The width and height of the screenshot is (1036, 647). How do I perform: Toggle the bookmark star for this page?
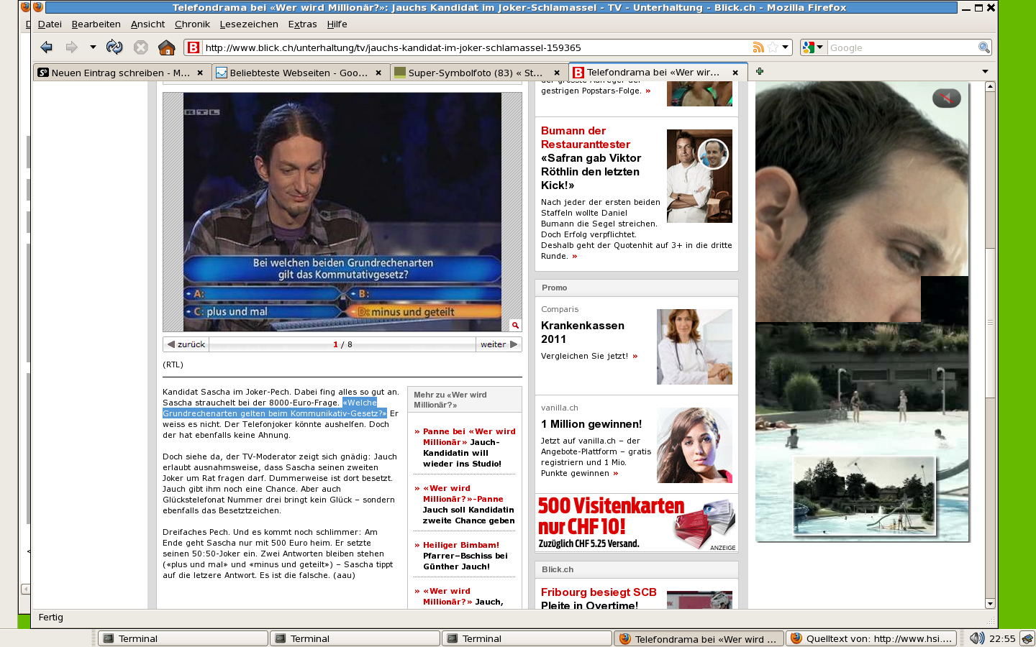tap(772, 47)
